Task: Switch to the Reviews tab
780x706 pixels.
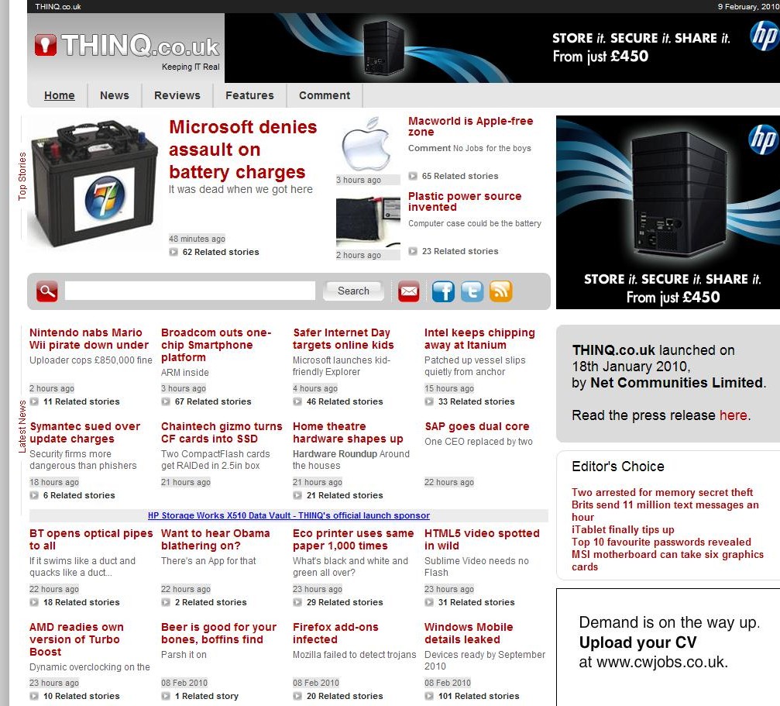Action: click(x=177, y=95)
